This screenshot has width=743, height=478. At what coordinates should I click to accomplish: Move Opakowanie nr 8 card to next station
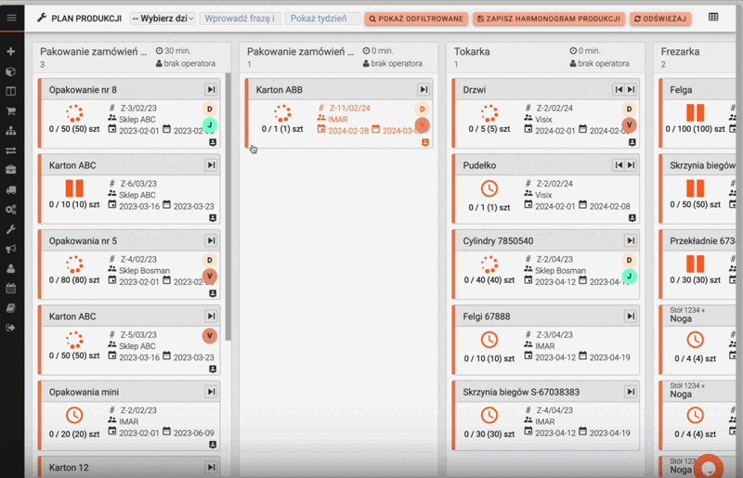click(x=211, y=90)
